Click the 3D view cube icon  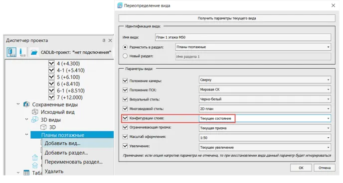click(x=43, y=127)
